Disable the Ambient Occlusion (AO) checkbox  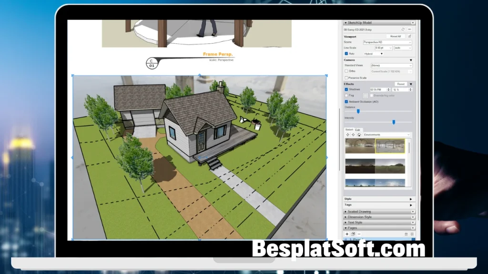click(x=346, y=101)
